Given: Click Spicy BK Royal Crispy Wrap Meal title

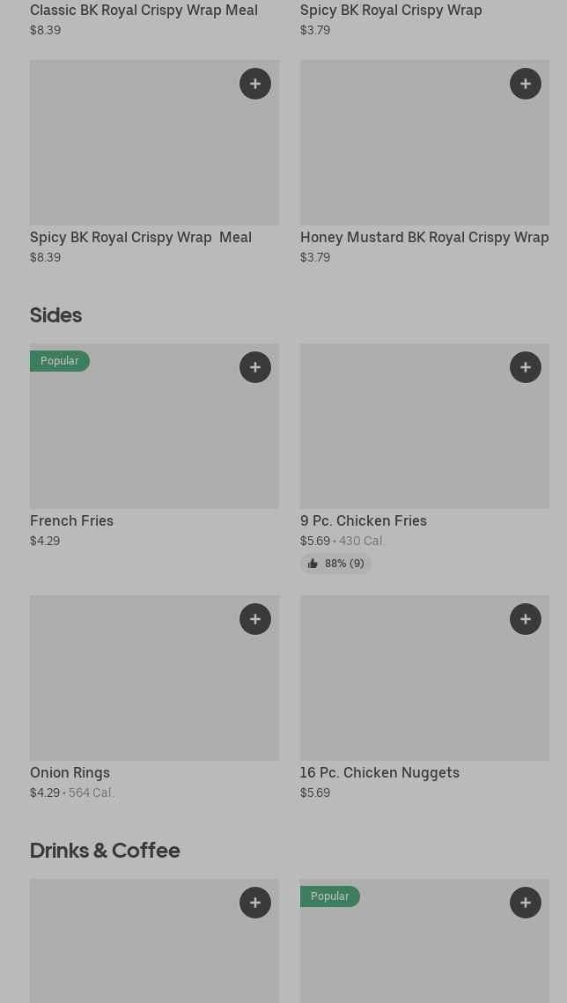Looking at the screenshot, I should 141,237.
